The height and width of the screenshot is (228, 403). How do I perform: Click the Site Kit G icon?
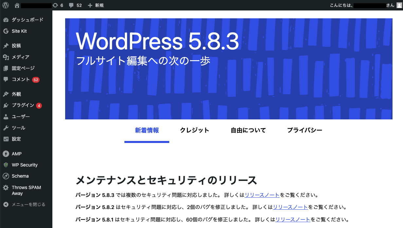click(6, 31)
